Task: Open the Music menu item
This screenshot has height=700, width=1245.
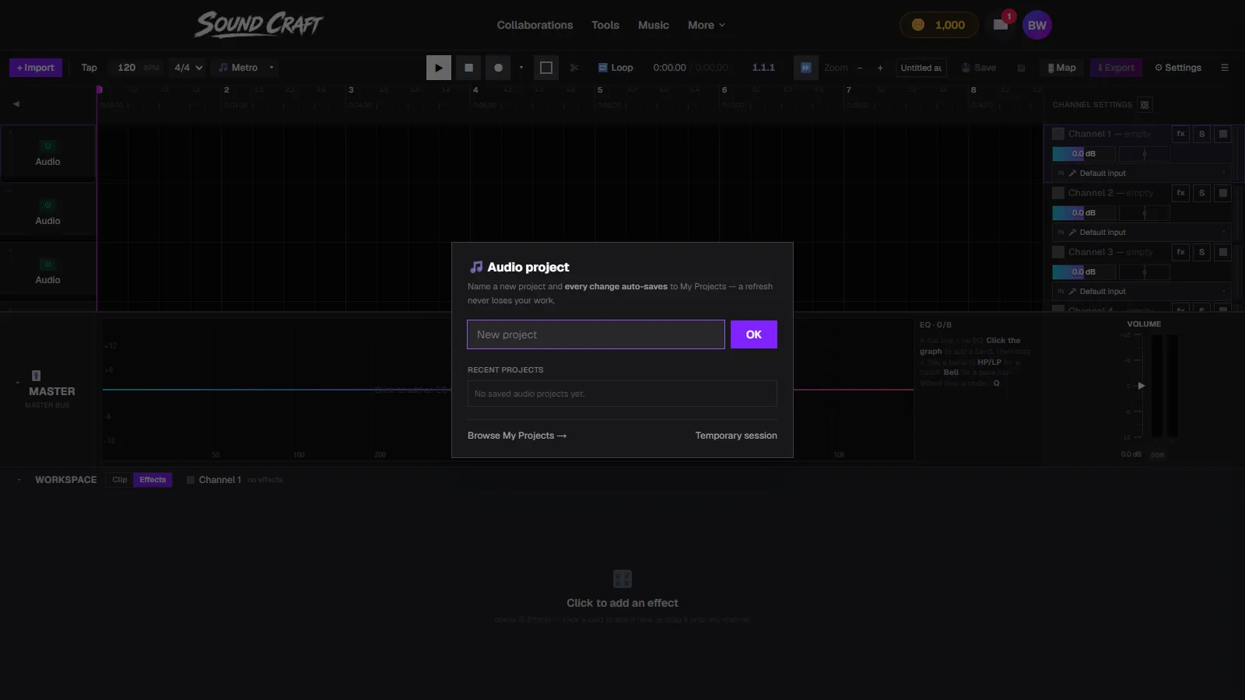Action: (x=654, y=25)
